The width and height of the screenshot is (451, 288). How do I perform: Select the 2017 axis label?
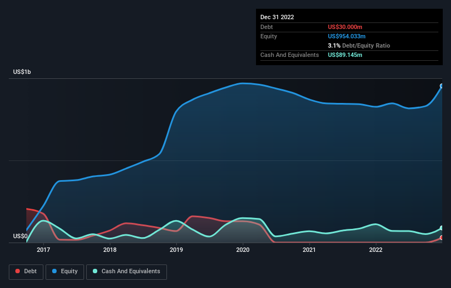pos(43,250)
